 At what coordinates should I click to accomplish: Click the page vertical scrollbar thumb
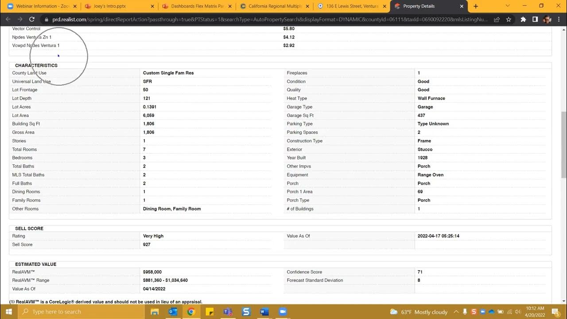pos(563,144)
